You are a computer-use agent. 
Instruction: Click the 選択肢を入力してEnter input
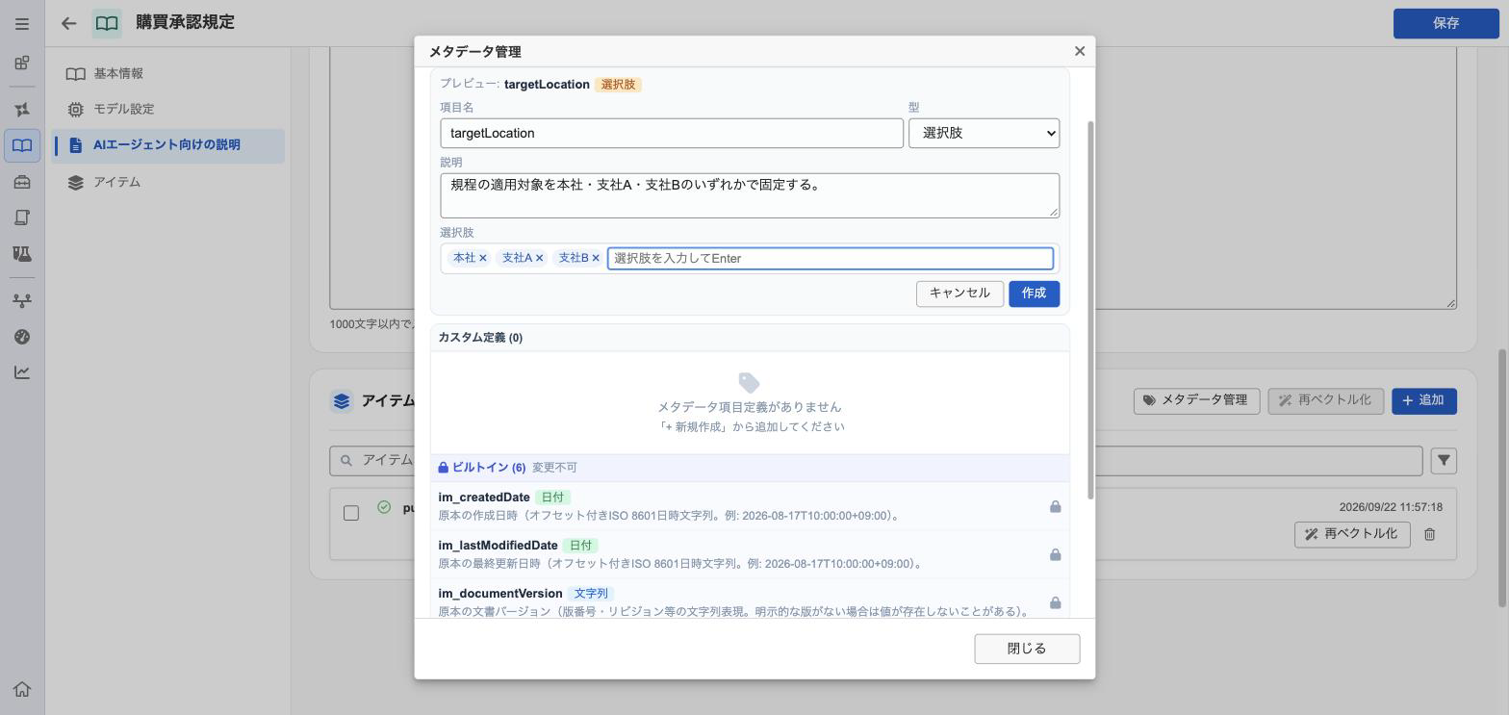pos(831,258)
